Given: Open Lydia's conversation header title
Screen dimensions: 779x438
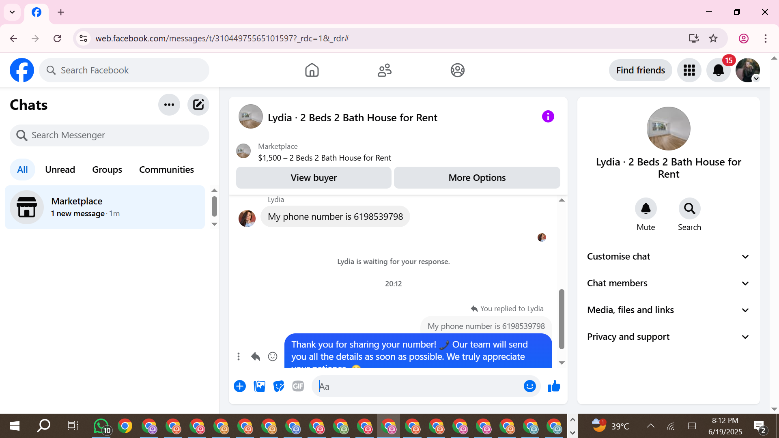Looking at the screenshot, I should (352, 118).
